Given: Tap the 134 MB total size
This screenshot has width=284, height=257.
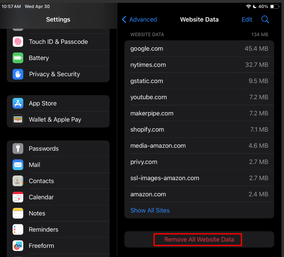Looking at the screenshot, I should [260, 35].
